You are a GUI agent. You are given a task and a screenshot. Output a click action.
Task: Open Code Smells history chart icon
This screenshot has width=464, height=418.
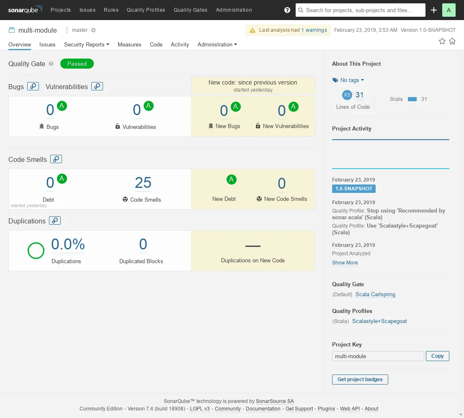coord(56,159)
